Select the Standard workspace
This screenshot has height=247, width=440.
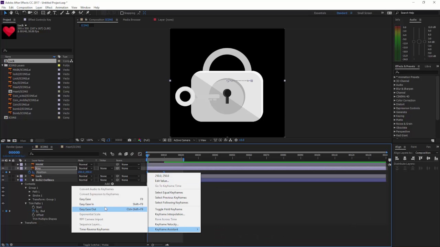tap(342, 13)
